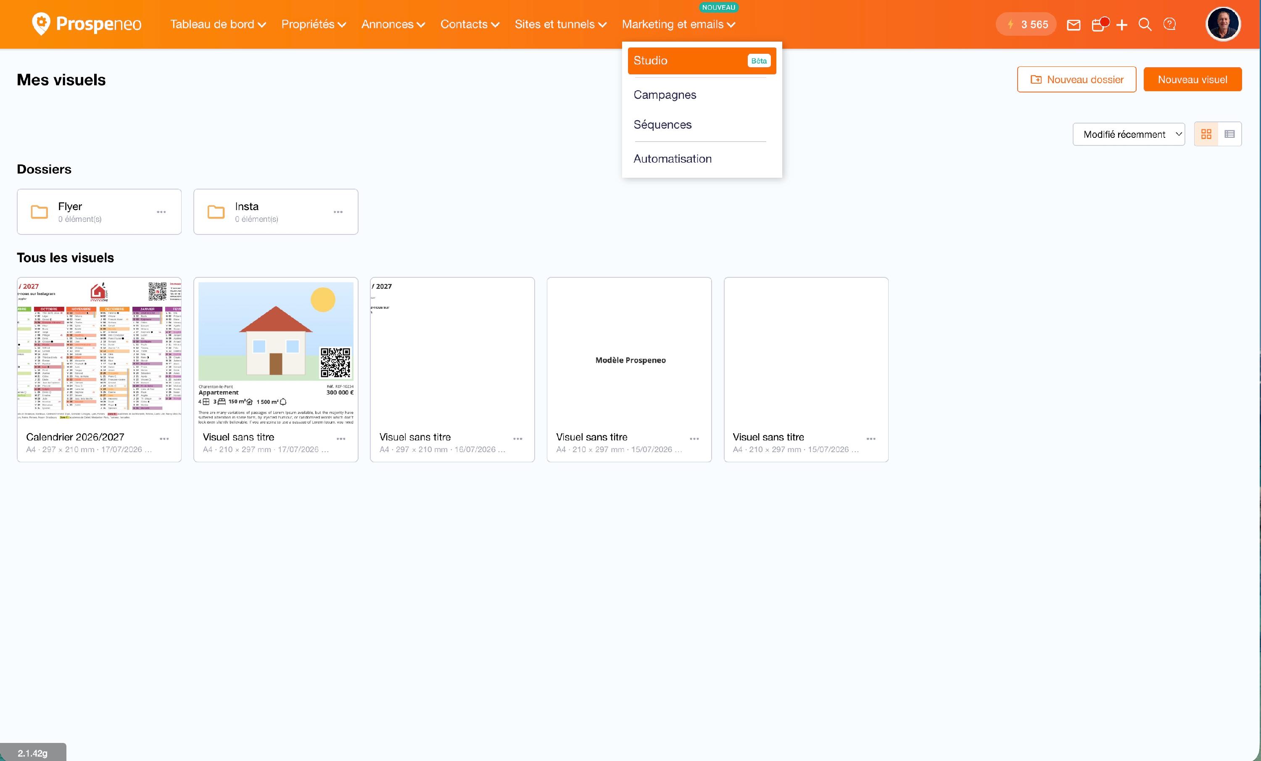Click the 3 565 credits lightning badge
The image size is (1261, 761).
coord(1026,24)
